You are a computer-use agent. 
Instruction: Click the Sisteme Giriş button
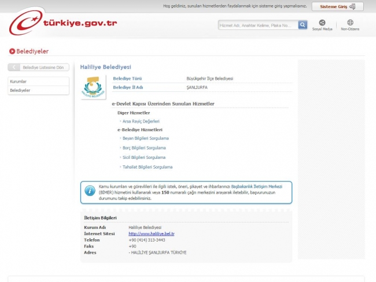337,6
